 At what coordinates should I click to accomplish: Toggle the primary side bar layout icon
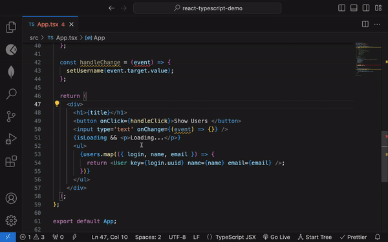(x=341, y=8)
